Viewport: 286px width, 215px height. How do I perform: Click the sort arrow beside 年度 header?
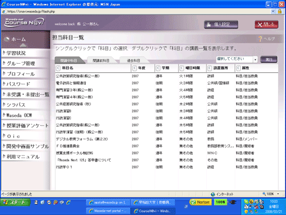tap(134, 68)
